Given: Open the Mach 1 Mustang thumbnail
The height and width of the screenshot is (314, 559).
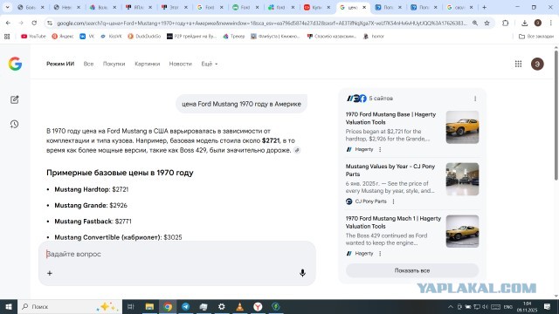Looking at the screenshot, I should (x=462, y=231).
